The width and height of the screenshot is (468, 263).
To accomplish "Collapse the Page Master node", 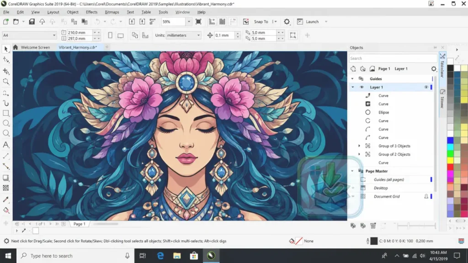I will click(352, 171).
